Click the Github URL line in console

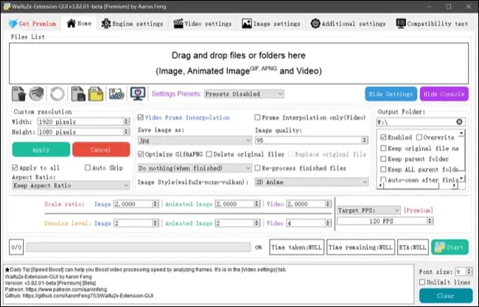click(79, 296)
